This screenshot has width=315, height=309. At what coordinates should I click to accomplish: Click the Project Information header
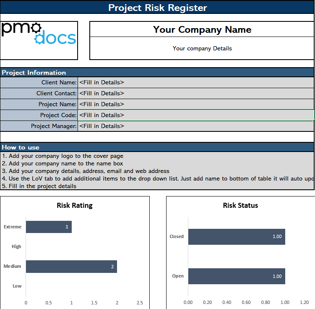click(x=157, y=73)
